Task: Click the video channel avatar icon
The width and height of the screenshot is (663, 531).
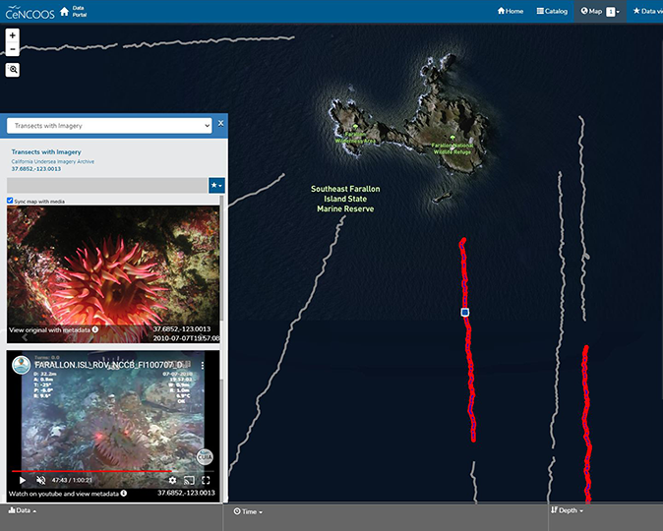Action: (x=21, y=365)
